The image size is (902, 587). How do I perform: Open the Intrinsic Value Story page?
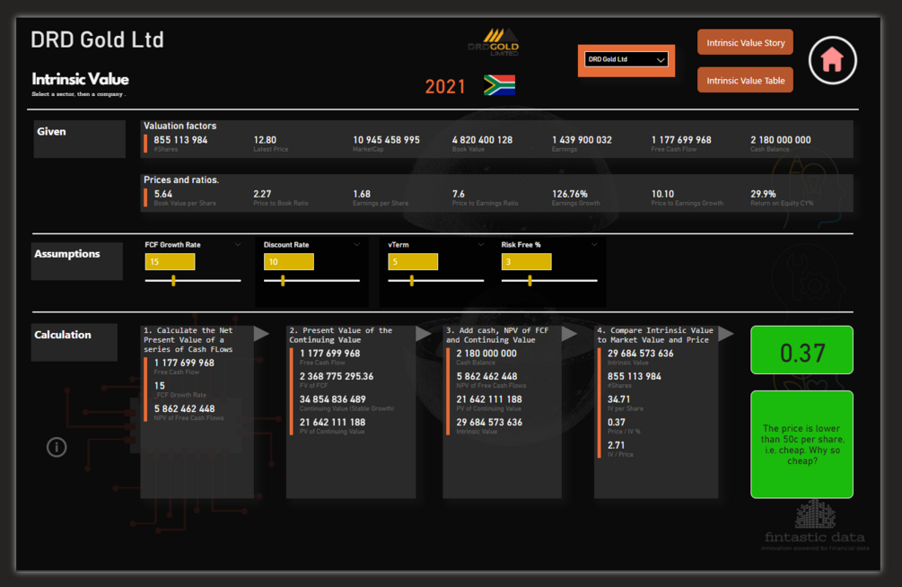coord(745,42)
